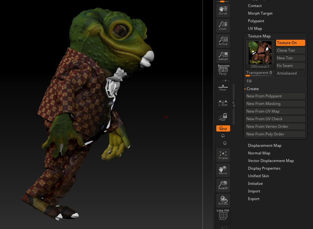Activate the Zoom3D tool
This screenshot has width=313, height=229.
tap(223, 185)
